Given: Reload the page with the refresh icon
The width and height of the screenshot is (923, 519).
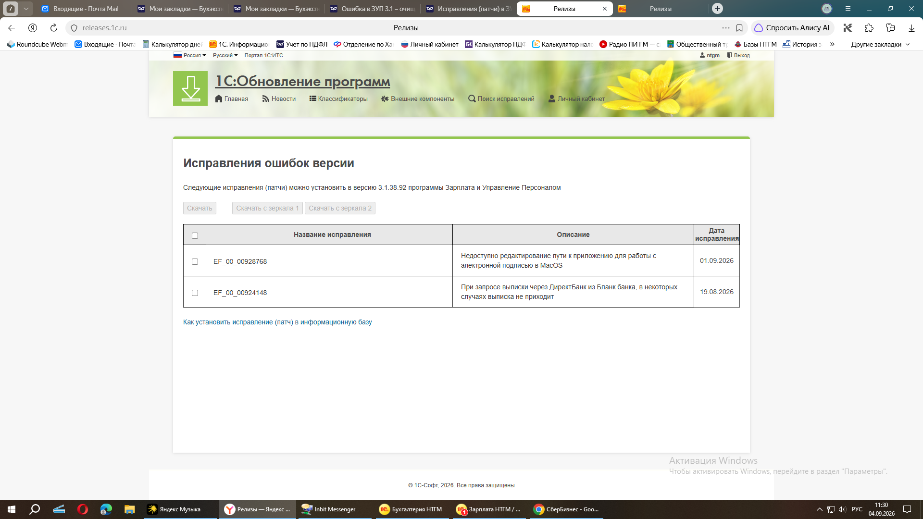Looking at the screenshot, I should point(54,28).
